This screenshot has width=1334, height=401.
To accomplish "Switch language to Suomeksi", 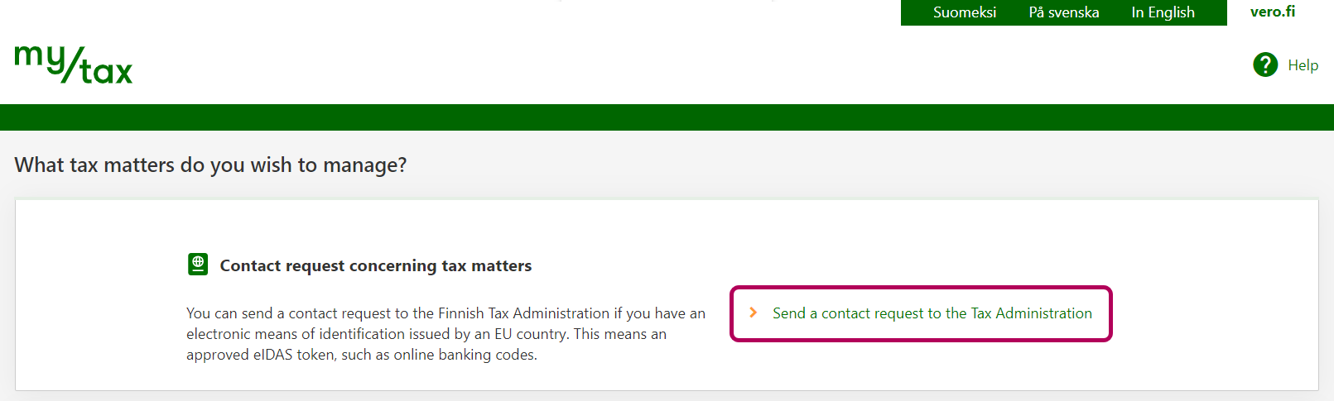I will coord(964,12).
